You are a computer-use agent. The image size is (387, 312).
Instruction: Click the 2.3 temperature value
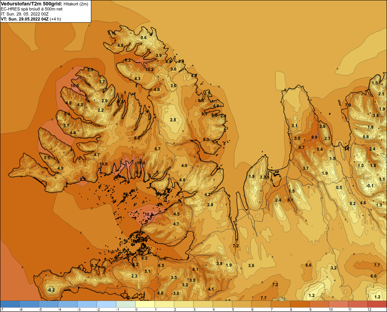click(x=134, y=276)
